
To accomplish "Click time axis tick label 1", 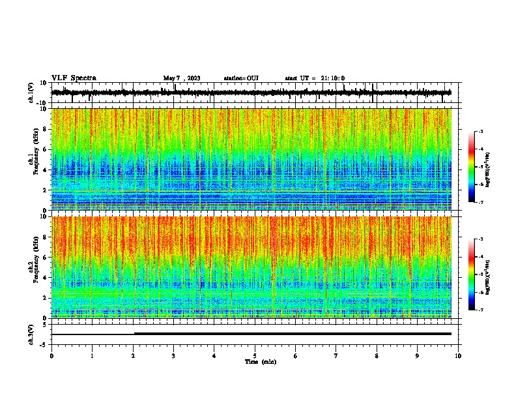I will (92, 356).
